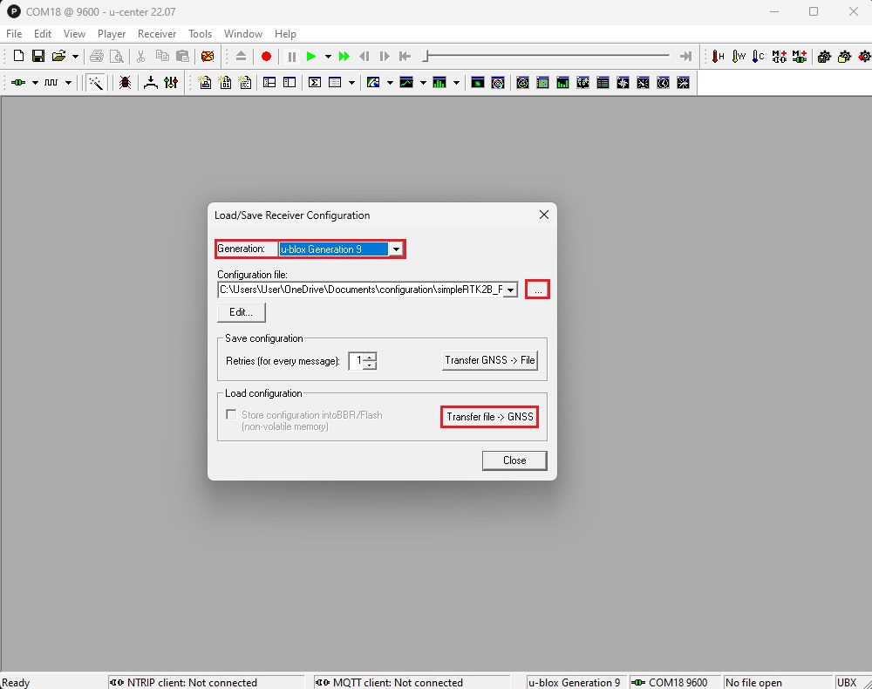The image size is (872, 689).
Task: Click the sliders configuration view icon
Action: click(x=171, y=83)
